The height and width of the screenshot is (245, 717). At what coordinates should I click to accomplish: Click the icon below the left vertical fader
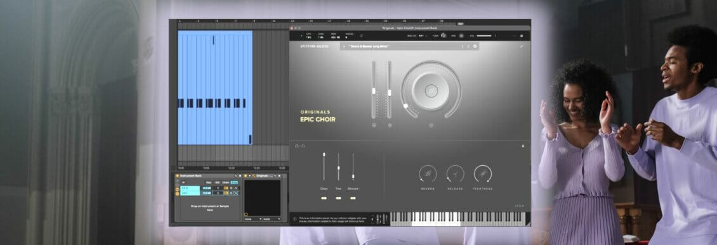coord(374,125)
